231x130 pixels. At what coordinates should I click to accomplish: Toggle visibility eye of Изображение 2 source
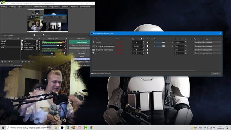(x=37, y=49)
